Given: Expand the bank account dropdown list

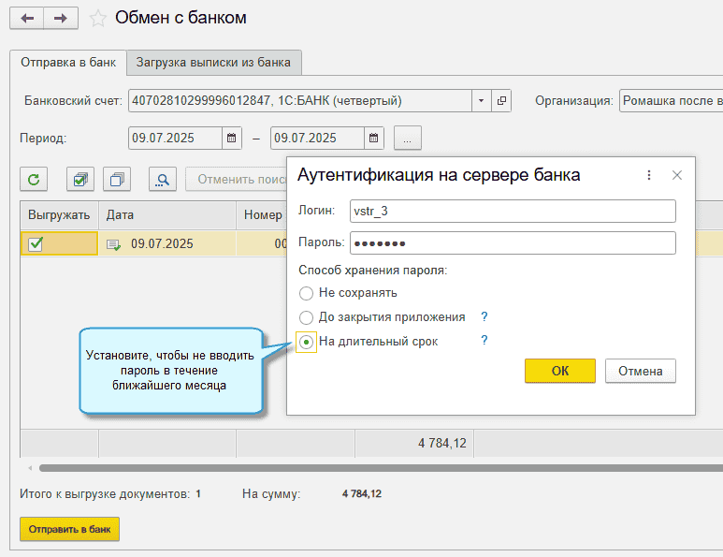Looking at the screenshot, I should [x=481, y=100].
